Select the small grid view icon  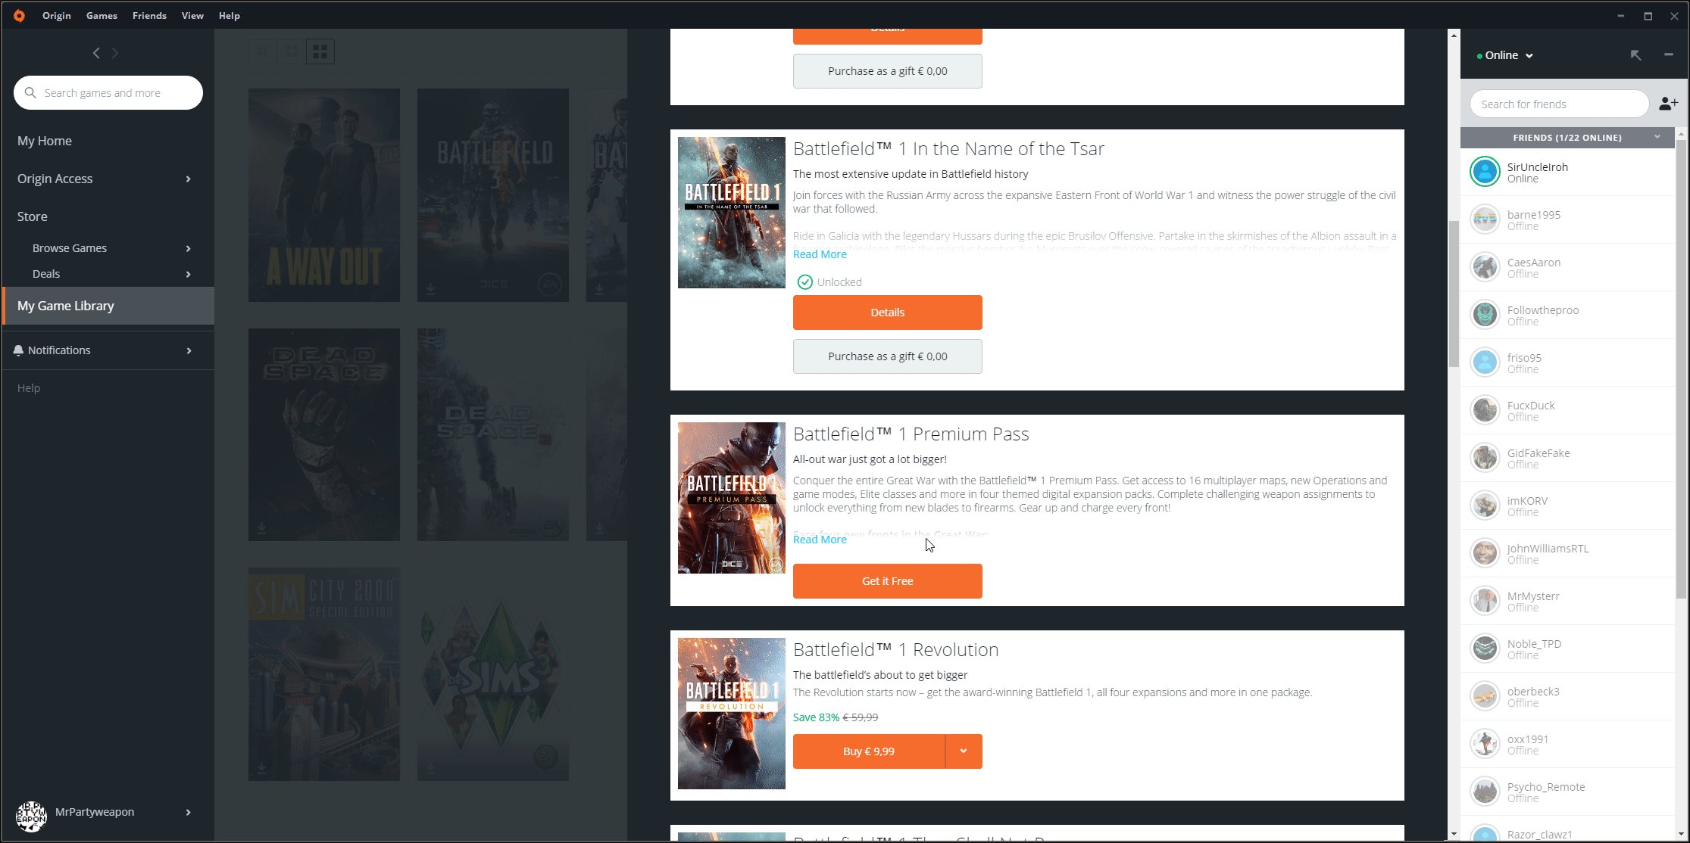(x=262, y=51)
